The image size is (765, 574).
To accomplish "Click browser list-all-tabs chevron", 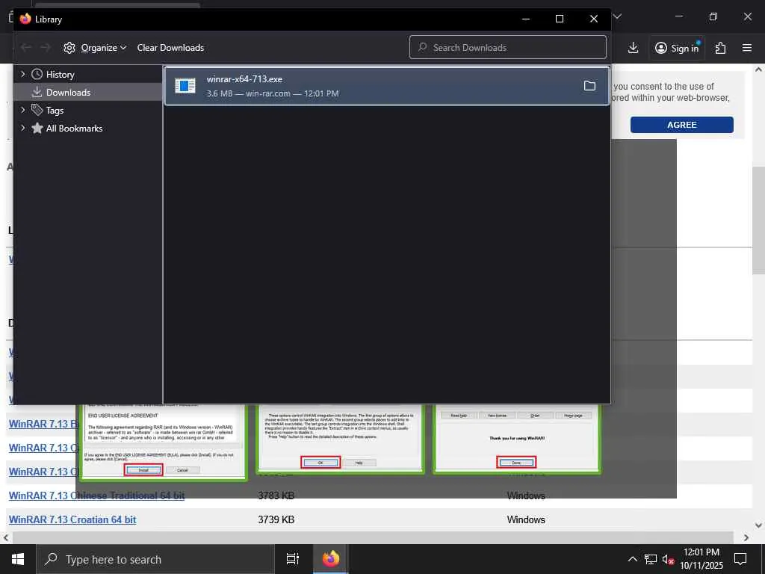I will (x=617, y=16).
